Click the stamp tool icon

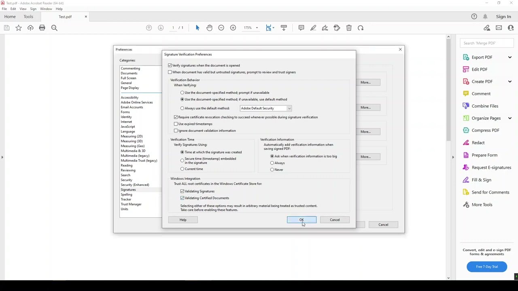[x=337, y=28]
